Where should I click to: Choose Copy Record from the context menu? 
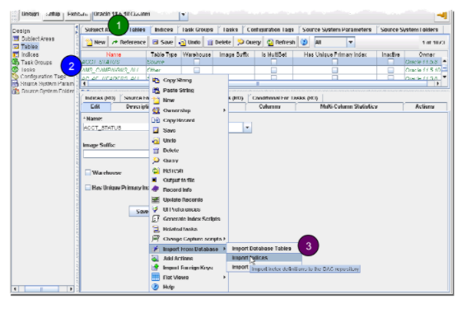click(189, 120)
